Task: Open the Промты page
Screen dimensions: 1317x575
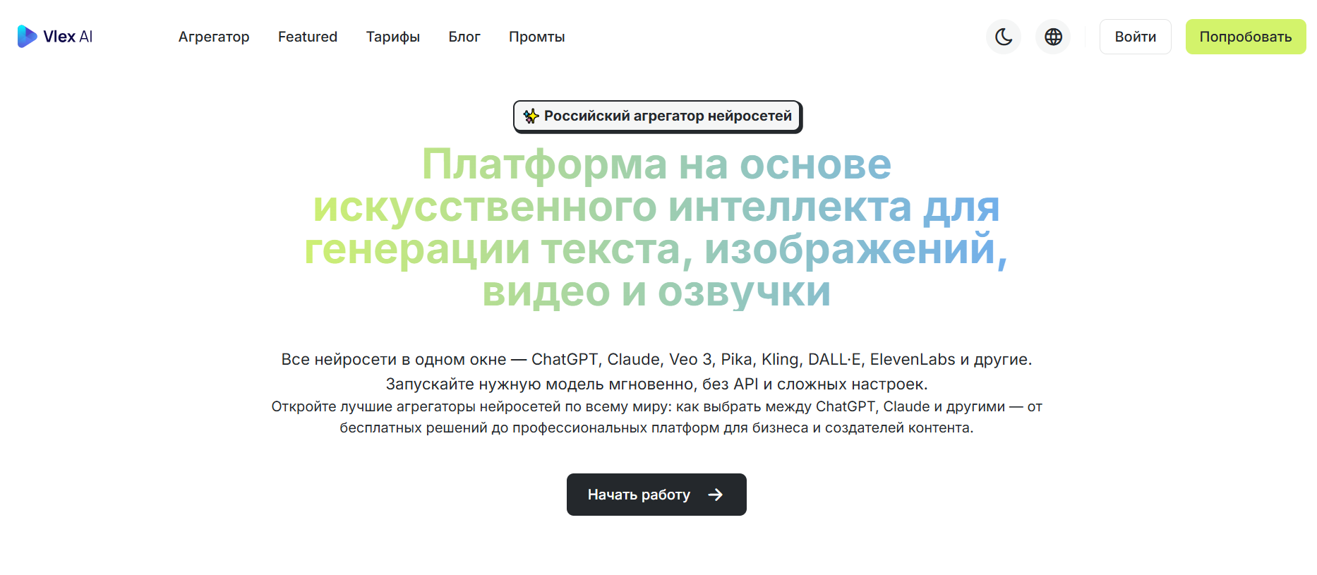Action: click(536, 37)
